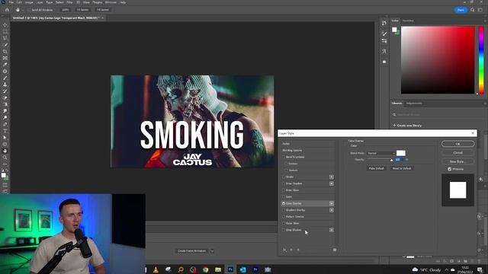488x274 pixels.
Task: Add another Color Overlay with plus icon
Action: [x=332, y=203]
